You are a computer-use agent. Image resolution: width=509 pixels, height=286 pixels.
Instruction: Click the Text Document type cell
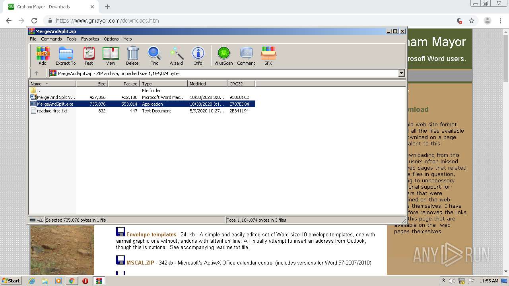156,111
